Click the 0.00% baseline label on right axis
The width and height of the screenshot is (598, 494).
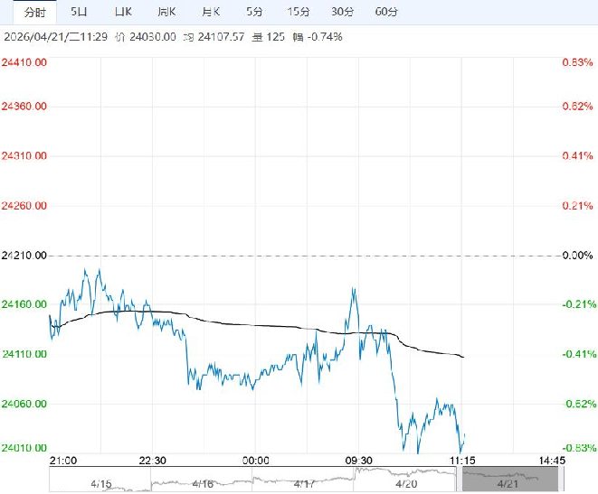575,256
